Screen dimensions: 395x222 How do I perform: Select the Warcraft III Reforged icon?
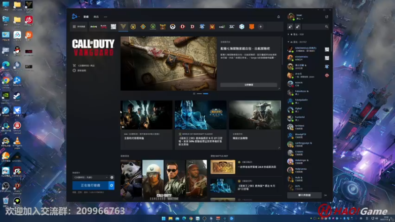click(x=212, y=27)
